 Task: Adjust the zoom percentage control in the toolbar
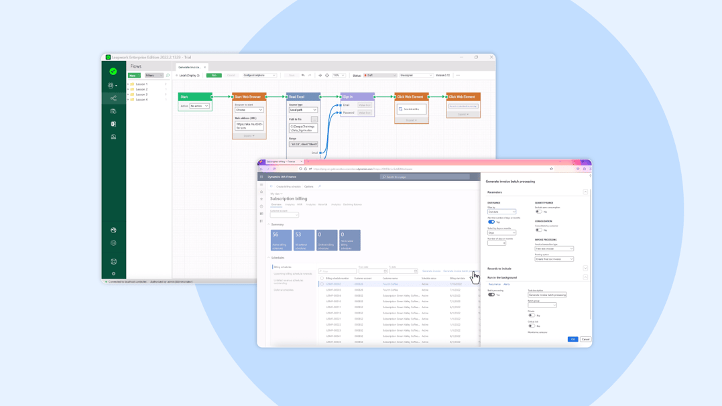click(x=338, y=75)
